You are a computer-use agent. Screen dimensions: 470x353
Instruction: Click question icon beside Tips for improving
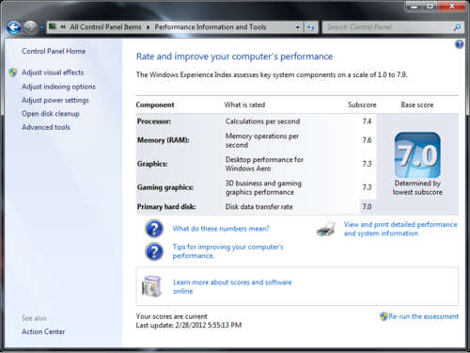coord(154,251)
